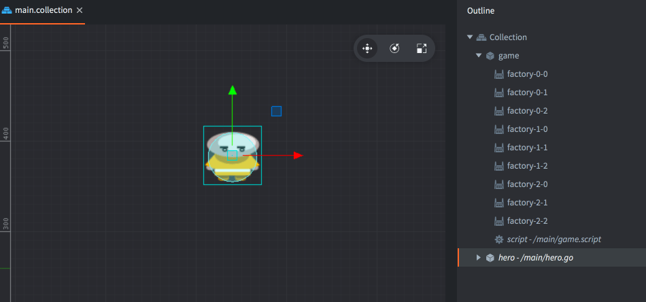Click the Collection icon in the outline

pyautogui.click(x=481, y=37)
